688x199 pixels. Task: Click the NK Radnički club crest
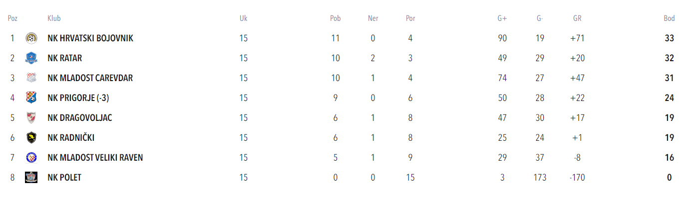click(x=31, y=138)
